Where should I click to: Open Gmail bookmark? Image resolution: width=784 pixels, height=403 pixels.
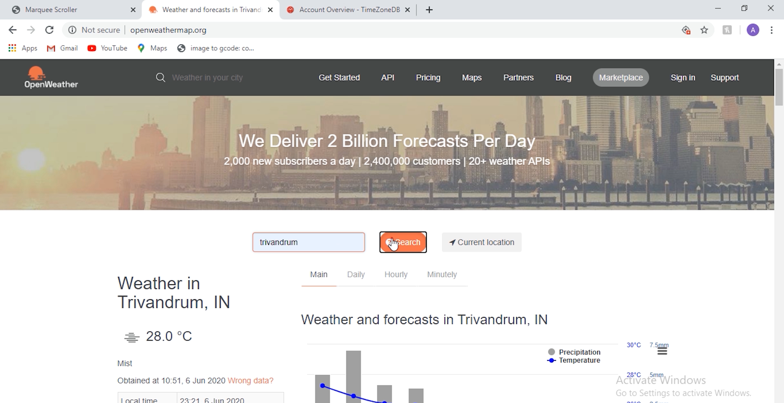coord(62,48)
